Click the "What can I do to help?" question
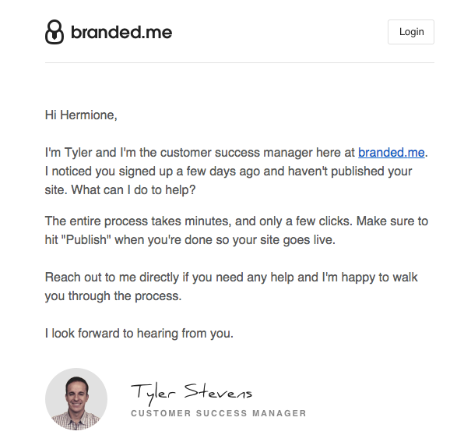This screenshot has width=464, height=435. point(133,190)
